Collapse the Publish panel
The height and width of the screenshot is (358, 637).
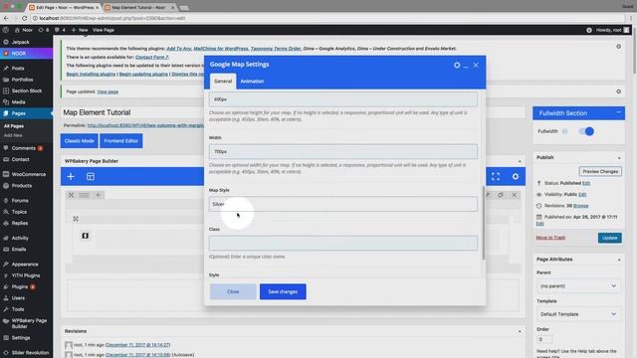tap(619, 158)
